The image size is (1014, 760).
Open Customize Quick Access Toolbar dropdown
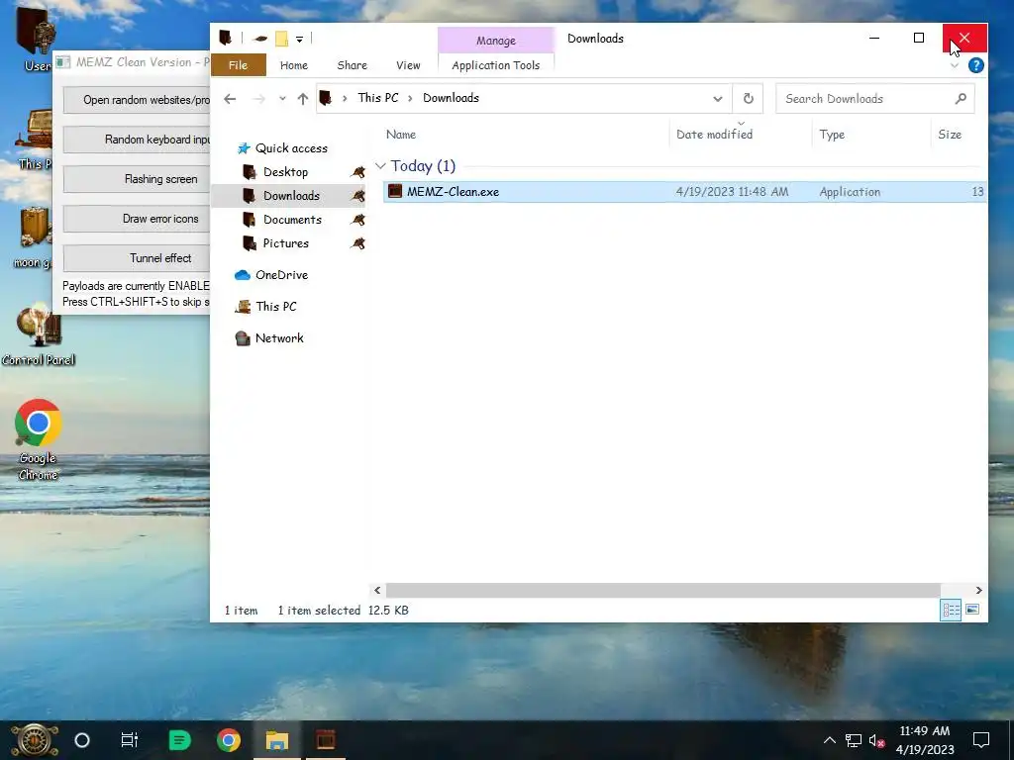pos(299,39)
